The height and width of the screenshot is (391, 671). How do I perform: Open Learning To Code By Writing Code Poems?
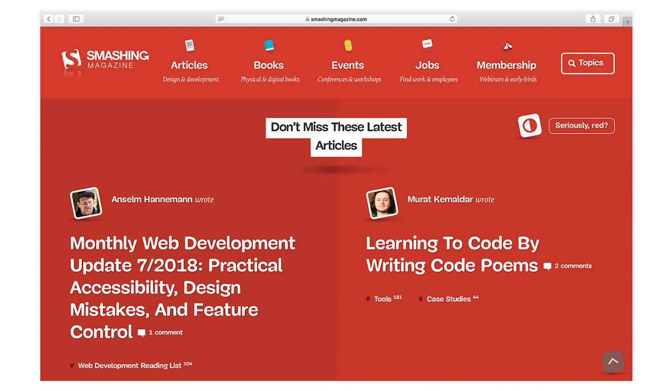point(452,254)
